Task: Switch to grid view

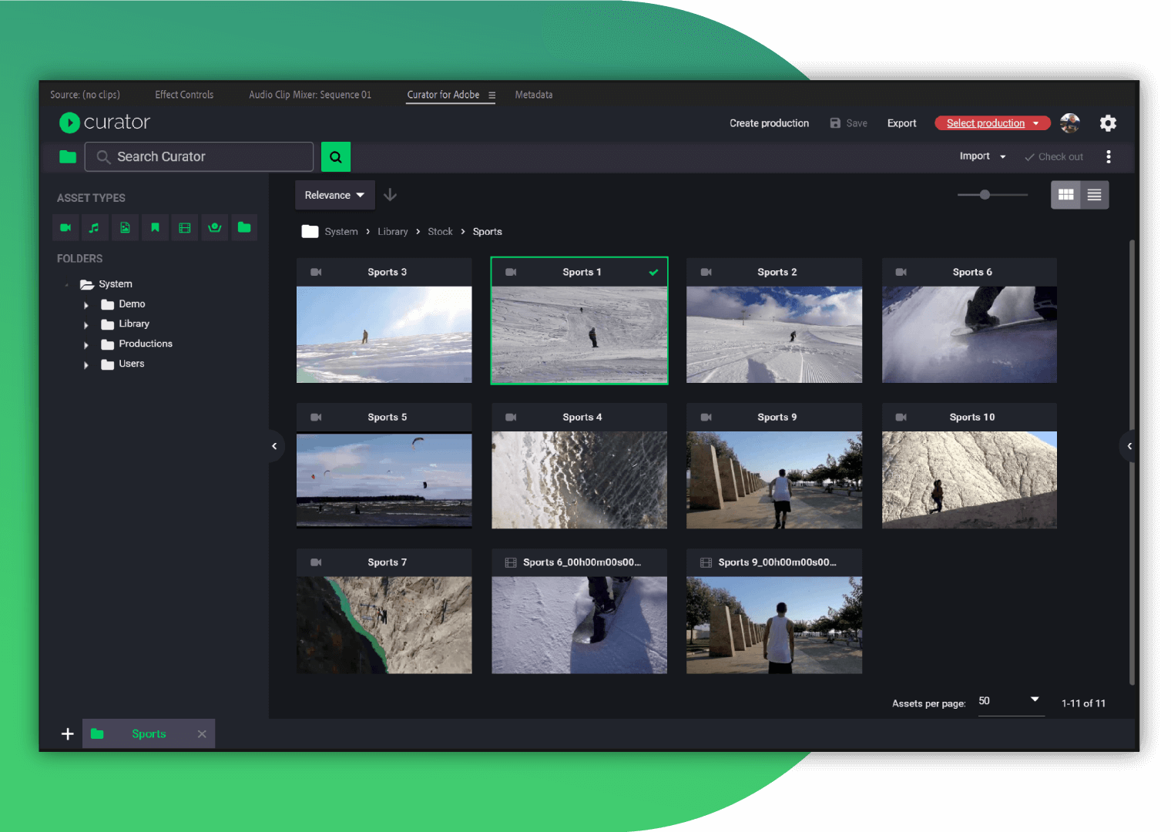Action: coord(1066,195)
